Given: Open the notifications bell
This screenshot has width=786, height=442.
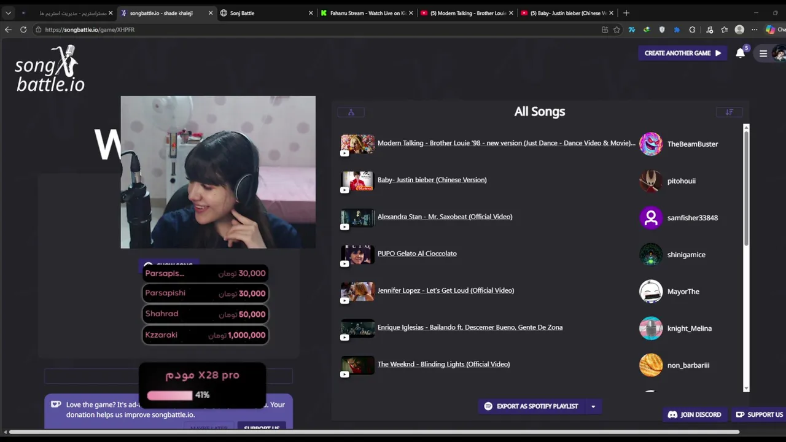Looking at the screenshot, I should pyautogui.click(x=741, y=53).
